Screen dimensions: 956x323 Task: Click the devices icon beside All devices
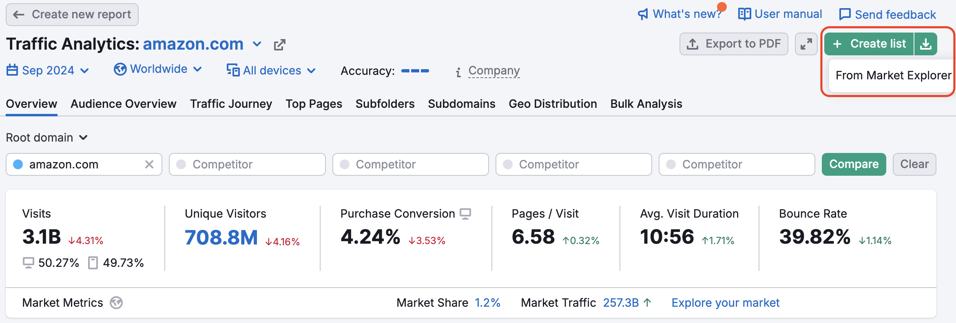point(233,70)
